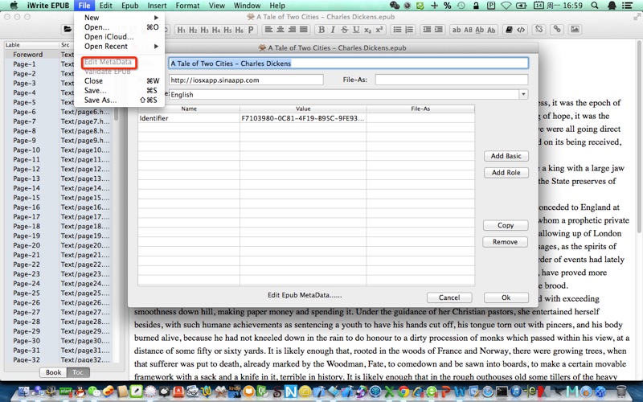643x402 pixels.
Task: Expand the New submenu arrow
Action: (x=156, y=18)
